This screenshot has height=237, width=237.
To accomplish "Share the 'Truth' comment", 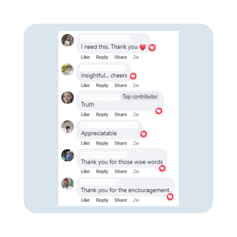I will (121, 114).
